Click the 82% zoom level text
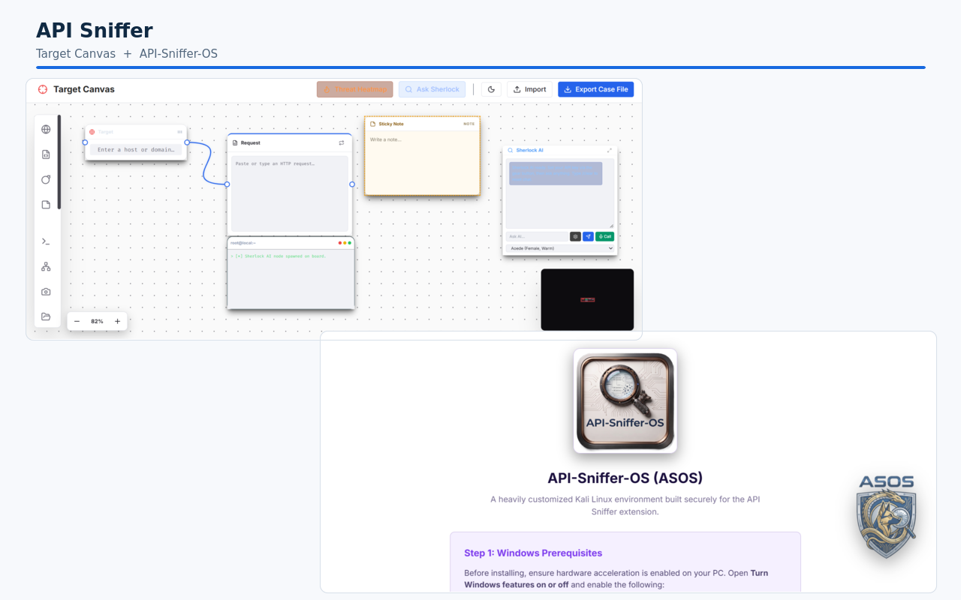This screenshot has height=600, width=961. (97, 321)
